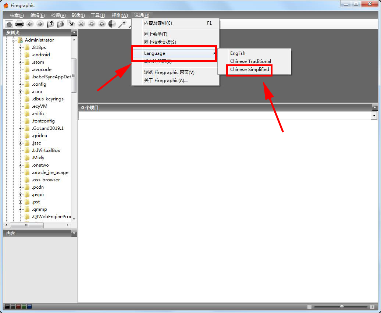The height and width of the screenshot is (313, 381).
Task: Expand the .cura folder node
Action: (21, 92)
